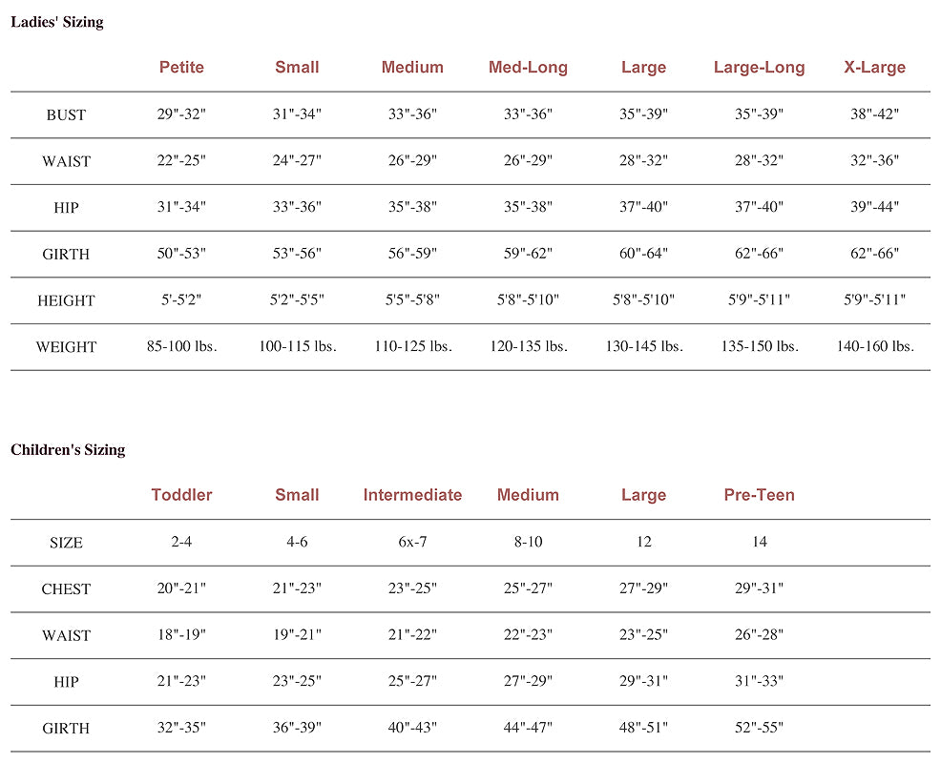This screenshot has height=763, width=941.
Task: Click the Pre-Teen column header
Action: pos(759,495)
